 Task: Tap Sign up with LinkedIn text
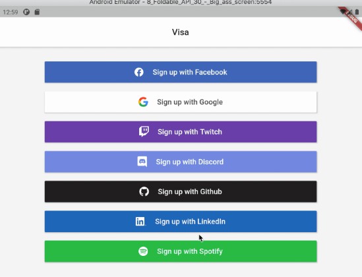coord(190,222)
